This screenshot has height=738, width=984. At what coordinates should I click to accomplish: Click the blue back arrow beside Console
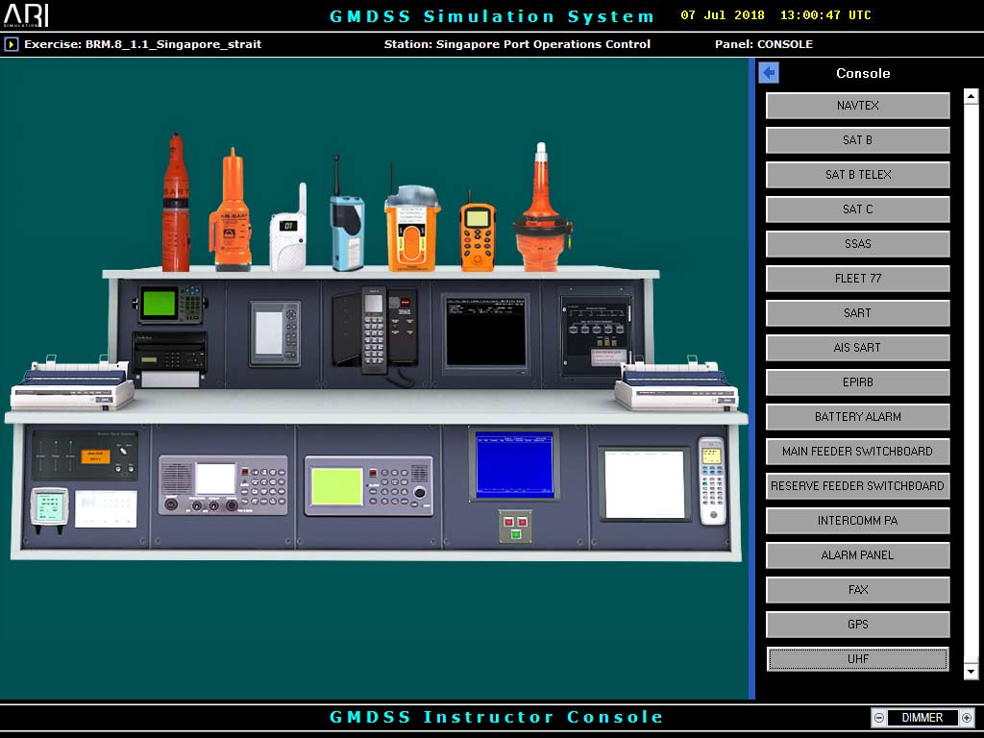[x=769, y=73]
